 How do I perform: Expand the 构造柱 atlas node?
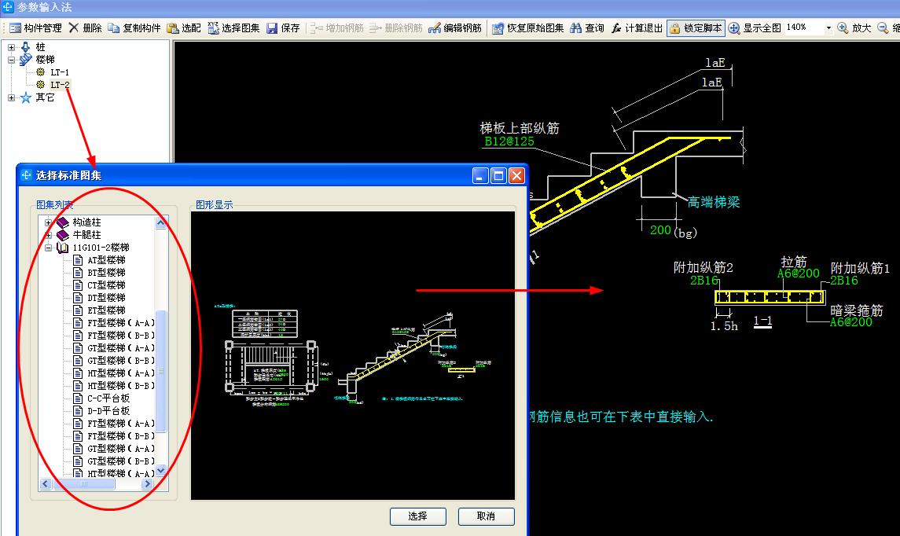[48, 222]
